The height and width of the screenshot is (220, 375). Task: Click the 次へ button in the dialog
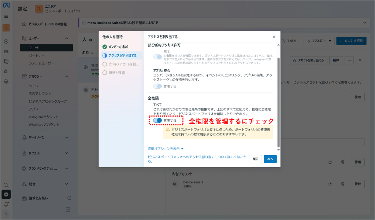pyautogui.click(x=270, y=159)
